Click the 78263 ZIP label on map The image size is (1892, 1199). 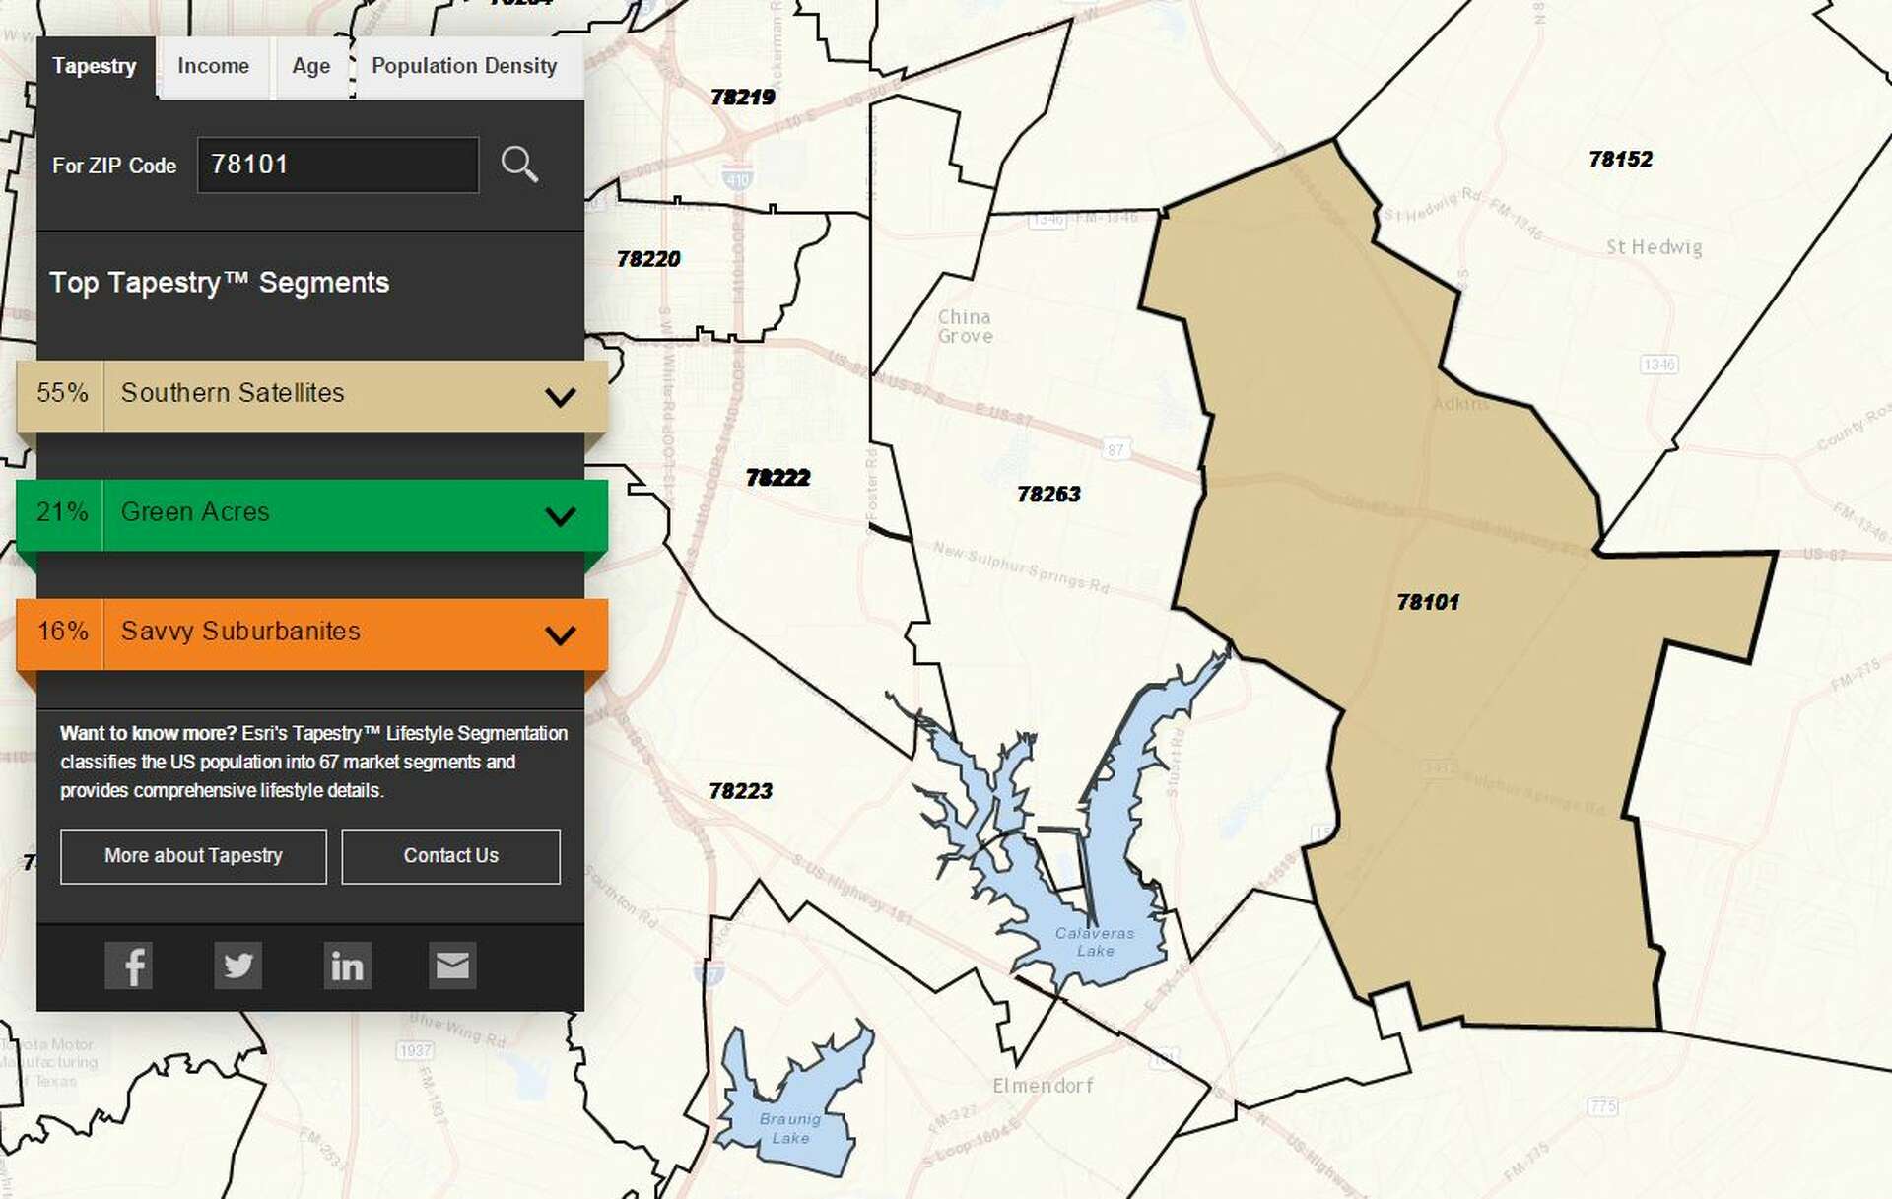click(1049, 494)
